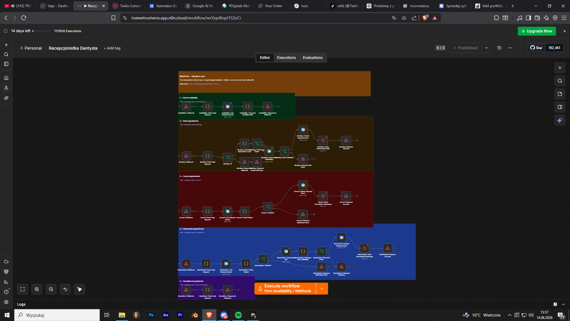
Task: Click the Logs panel label
Action: tap(21, 304)
